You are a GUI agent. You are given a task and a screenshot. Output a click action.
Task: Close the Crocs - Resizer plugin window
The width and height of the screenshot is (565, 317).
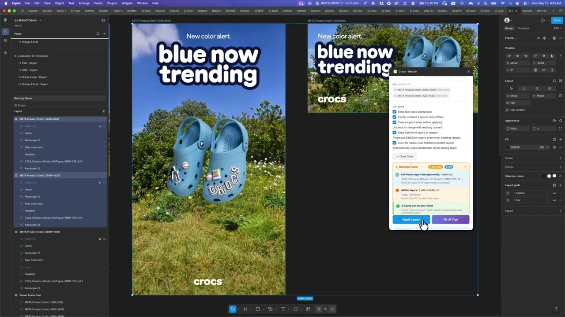(x=468, y=71)
